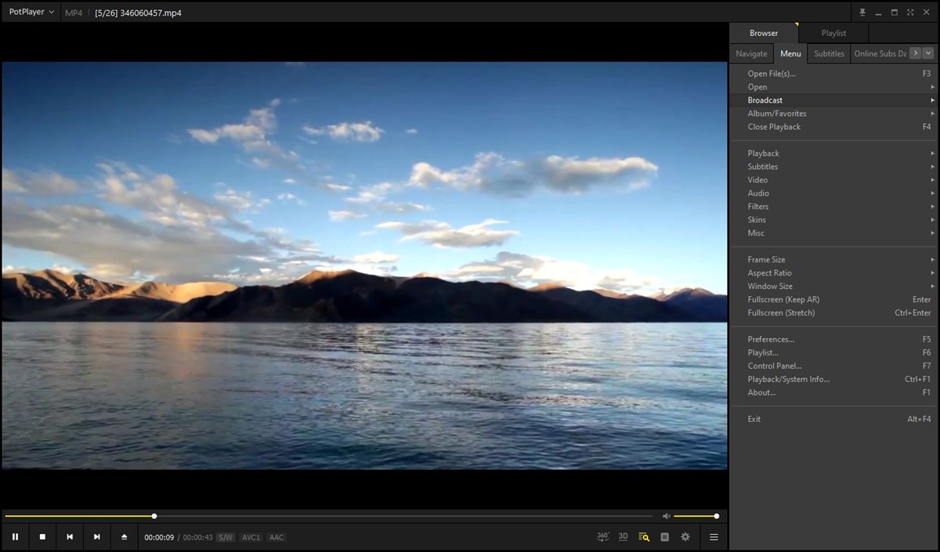The image size is (940, 552).
Task: Click the yellow list-search icon in control bar
Action: click(x=644, y=537)
